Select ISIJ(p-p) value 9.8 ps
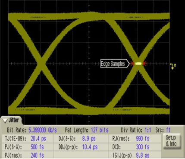Viewport: 185px width, 159px height. point(143,156)
